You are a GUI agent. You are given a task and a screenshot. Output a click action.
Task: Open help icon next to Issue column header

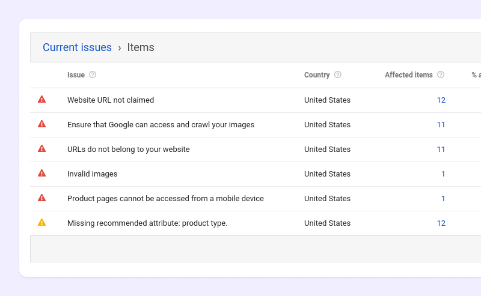pos(93,75)
